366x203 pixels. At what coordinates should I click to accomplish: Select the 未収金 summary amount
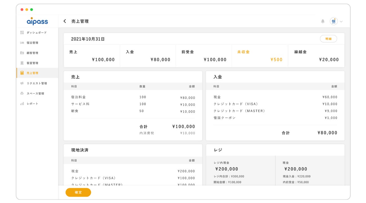coord(276,59)
